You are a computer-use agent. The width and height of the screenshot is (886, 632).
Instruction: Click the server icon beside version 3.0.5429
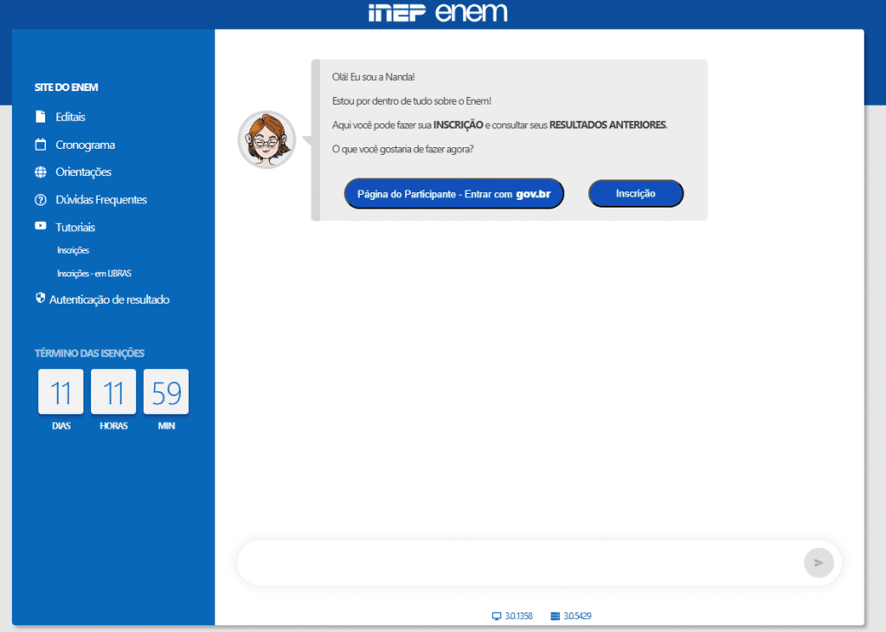pyautogui.click(x=555, y=616)
